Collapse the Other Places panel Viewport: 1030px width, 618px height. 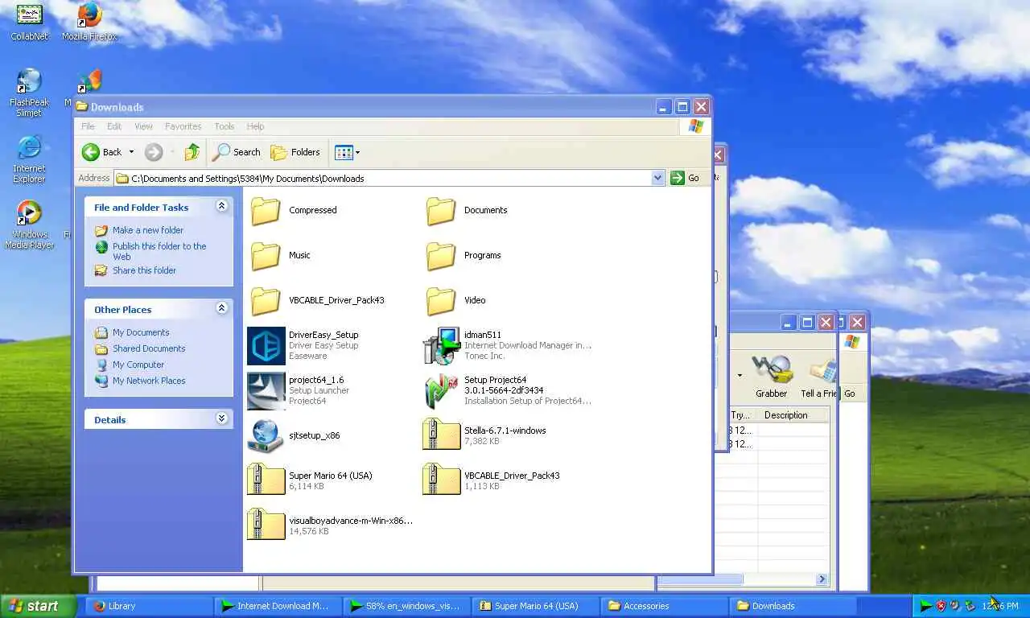pyautogui.click(x=221, y=308)
